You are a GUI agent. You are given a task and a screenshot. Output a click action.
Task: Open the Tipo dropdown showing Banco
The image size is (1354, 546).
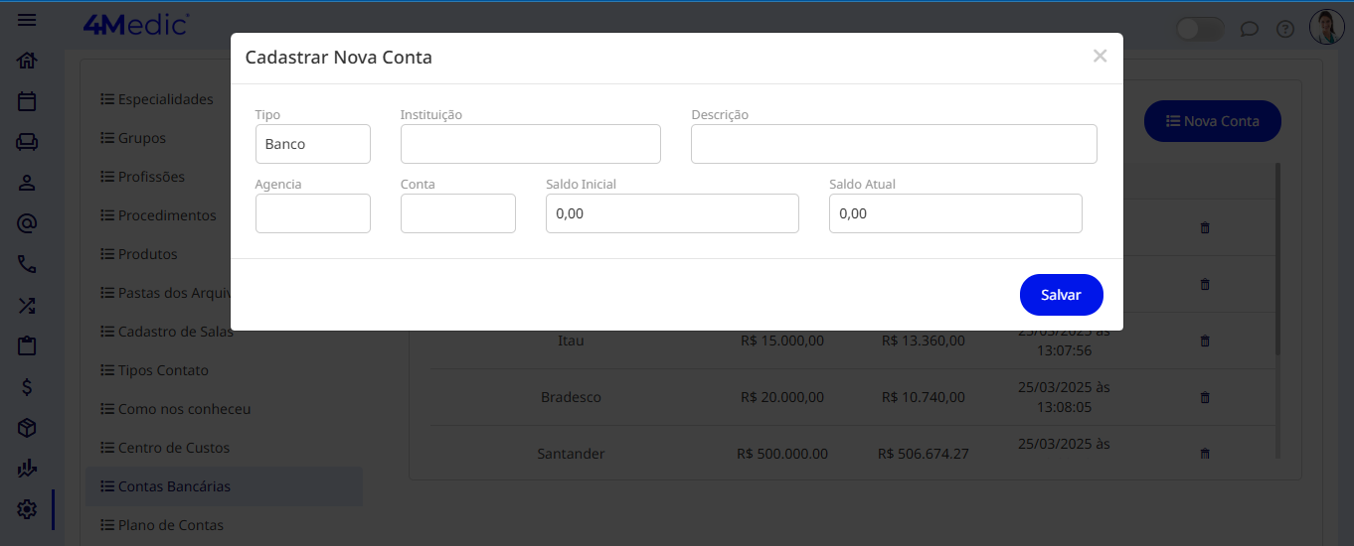point(312,144)
